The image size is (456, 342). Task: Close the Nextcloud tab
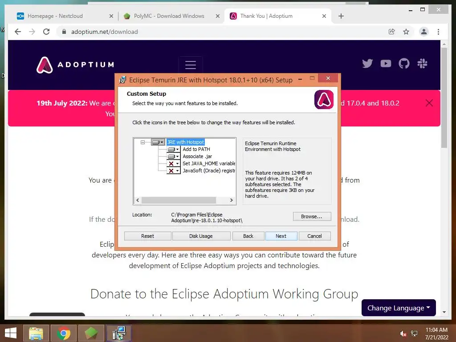point(111,16)
